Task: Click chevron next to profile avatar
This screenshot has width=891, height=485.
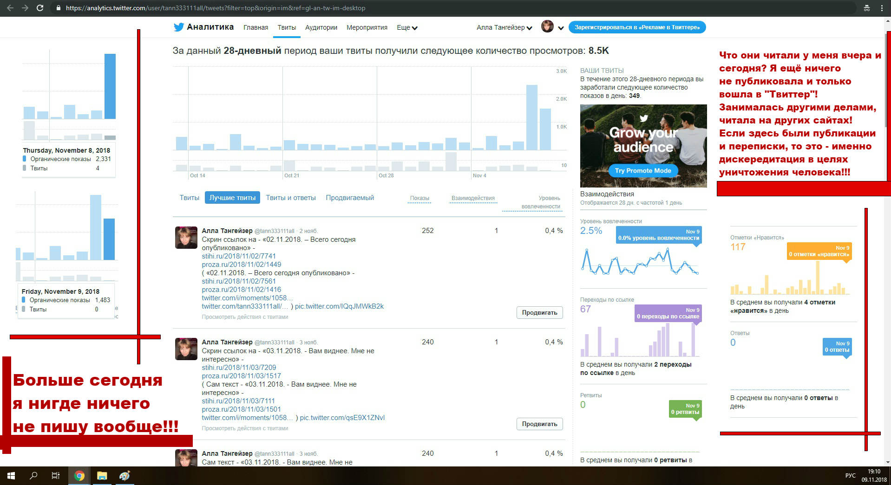Action: point(561,28)
